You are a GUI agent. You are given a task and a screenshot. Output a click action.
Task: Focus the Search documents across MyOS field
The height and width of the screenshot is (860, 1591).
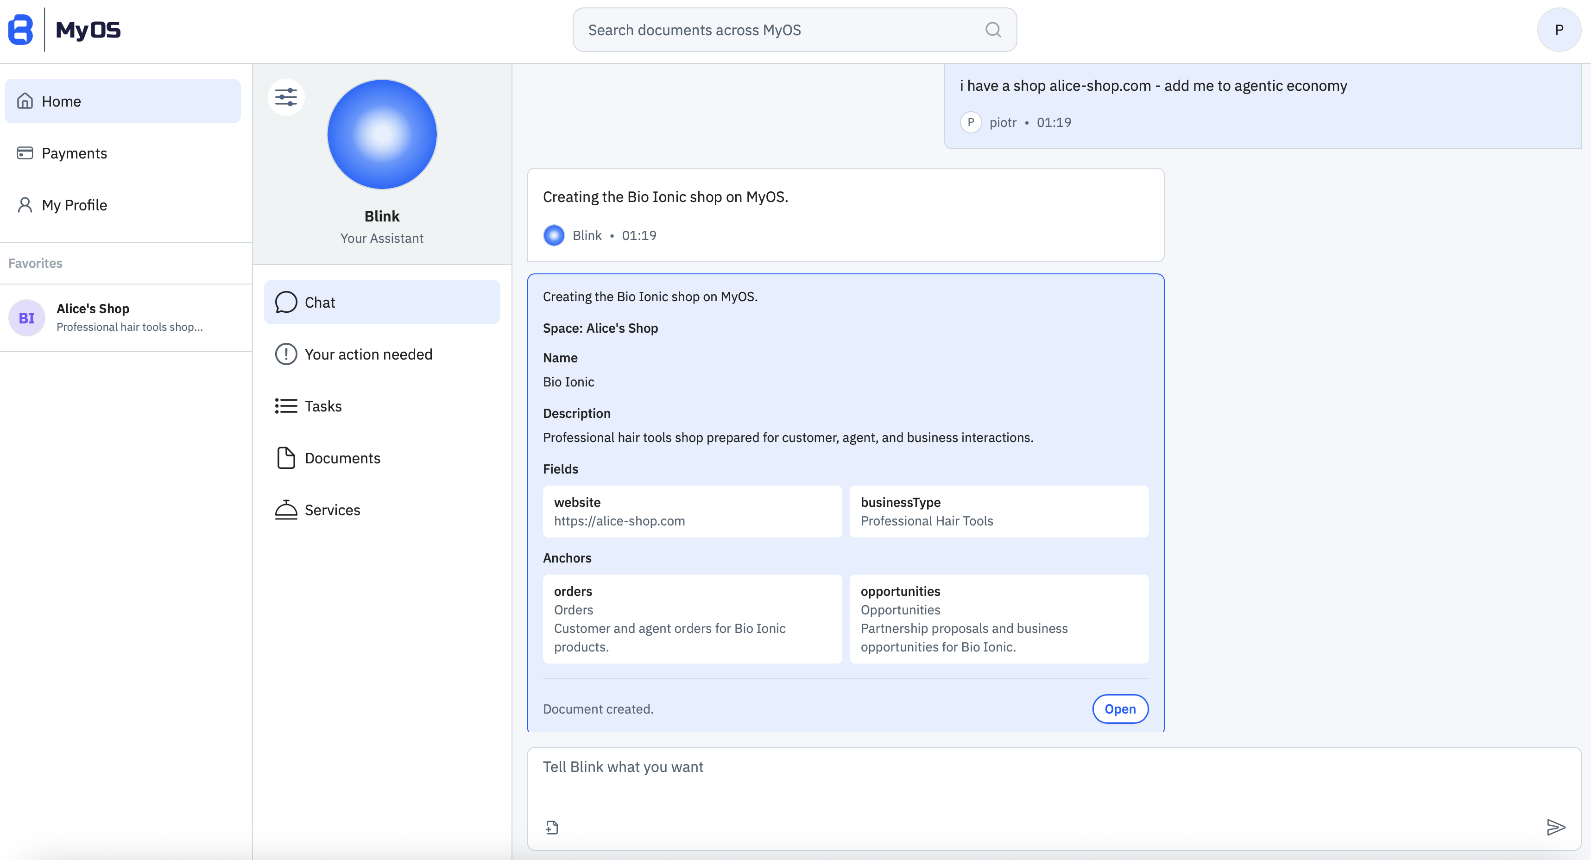click(x=778, y=30)
